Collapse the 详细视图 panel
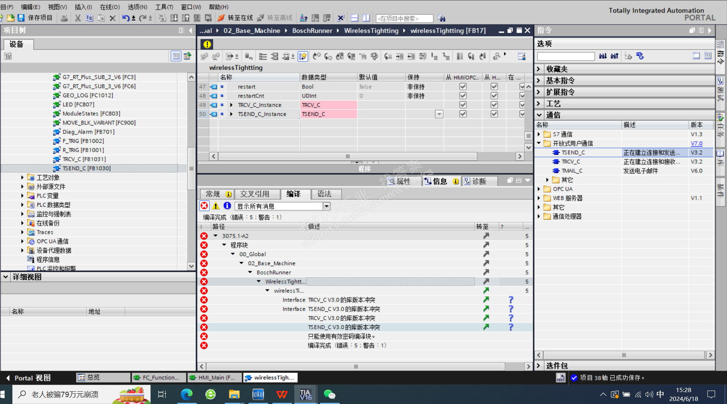 tap(6, 277)
